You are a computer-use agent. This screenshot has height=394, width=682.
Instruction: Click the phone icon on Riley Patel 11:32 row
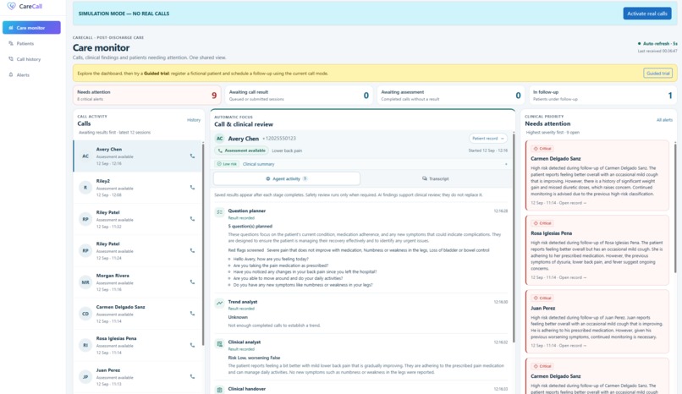tap(192, 219)
